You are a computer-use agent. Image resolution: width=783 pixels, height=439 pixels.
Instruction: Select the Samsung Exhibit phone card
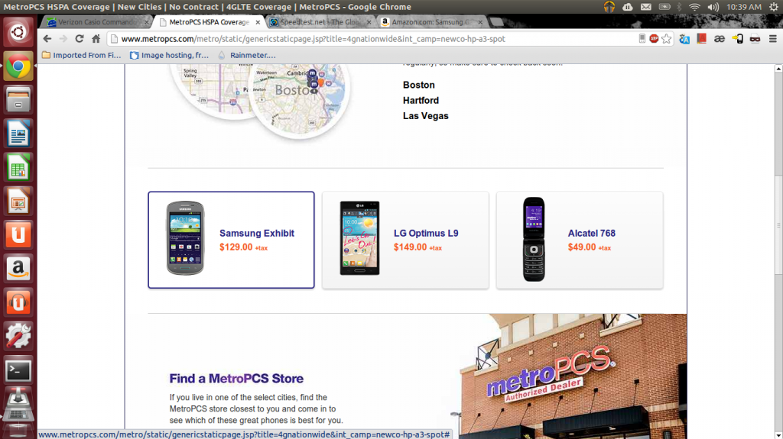231,240
